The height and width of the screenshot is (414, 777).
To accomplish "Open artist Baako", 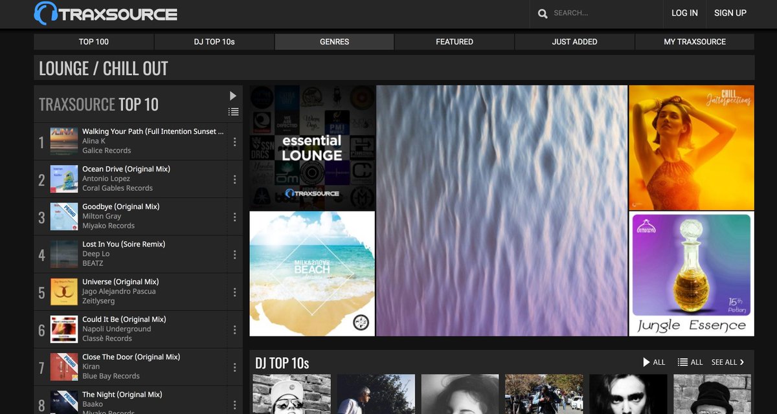I will click(93, 404).
